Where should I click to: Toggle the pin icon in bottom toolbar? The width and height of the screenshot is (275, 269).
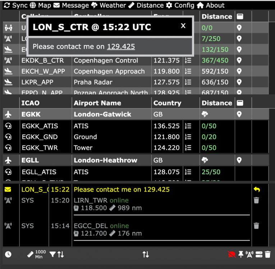[240, 254]
